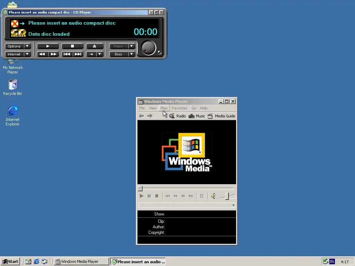Click the Windows Media Player title bar icon
This screenshot has width=355, height=266.
coord(141,101)
